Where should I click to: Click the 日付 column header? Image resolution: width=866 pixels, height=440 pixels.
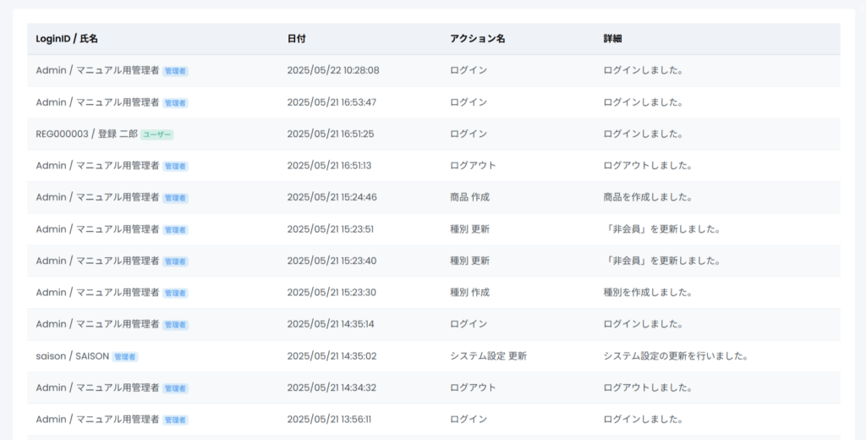[x=296, y=39]
